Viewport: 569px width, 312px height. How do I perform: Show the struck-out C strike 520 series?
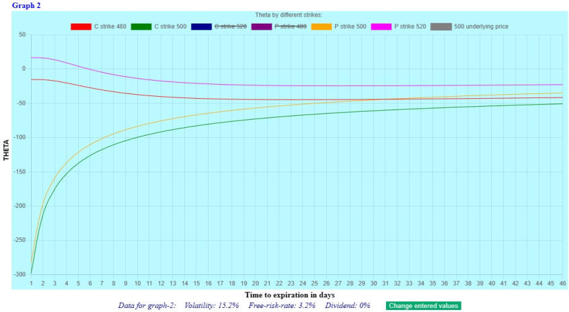(231, 27)
